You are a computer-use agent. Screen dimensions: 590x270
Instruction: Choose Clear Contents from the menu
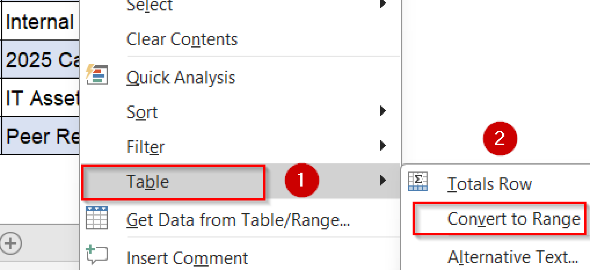click(182, 39)
